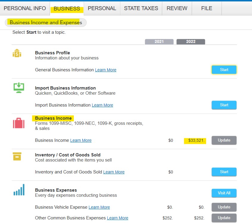Start Inventory and Cost of Goods Sold
This screenshot has height=223, width=252.
pos(224,172)
